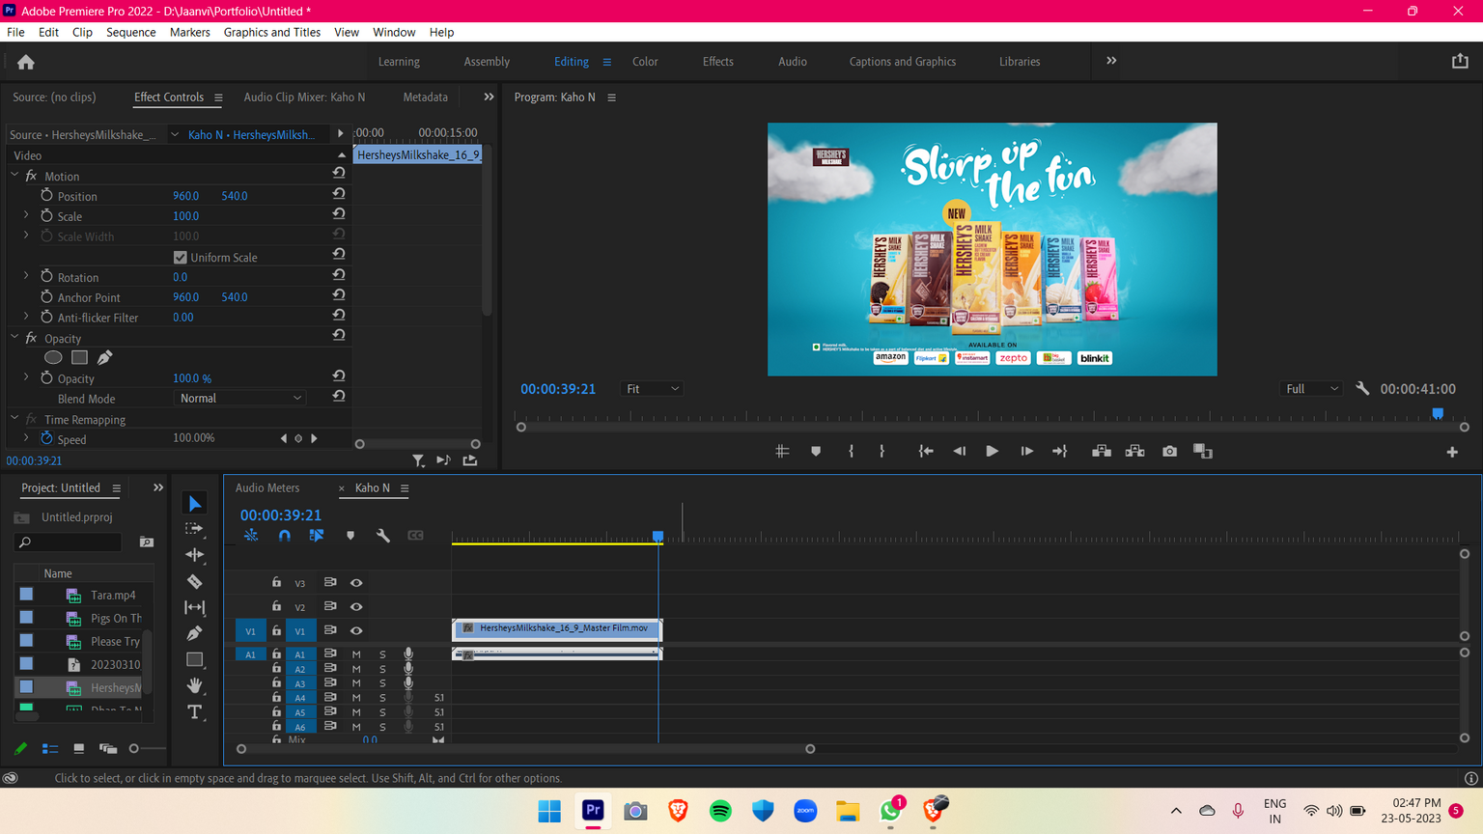Open the Fit zoom dropdown
The height and width of the screenshot is (834, 1483).
pos(653,388)
